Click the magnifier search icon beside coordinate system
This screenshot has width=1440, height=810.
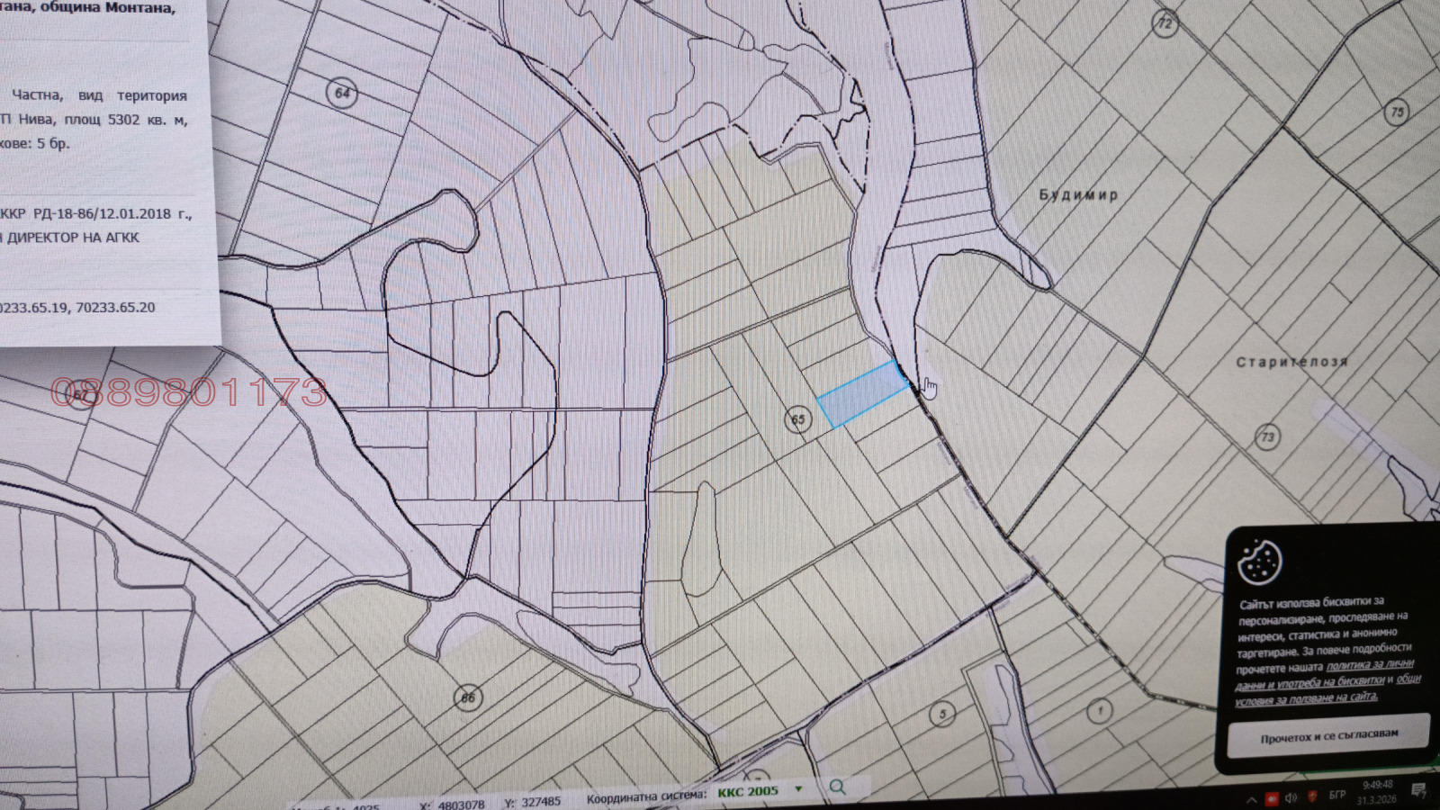pos(837,787)
